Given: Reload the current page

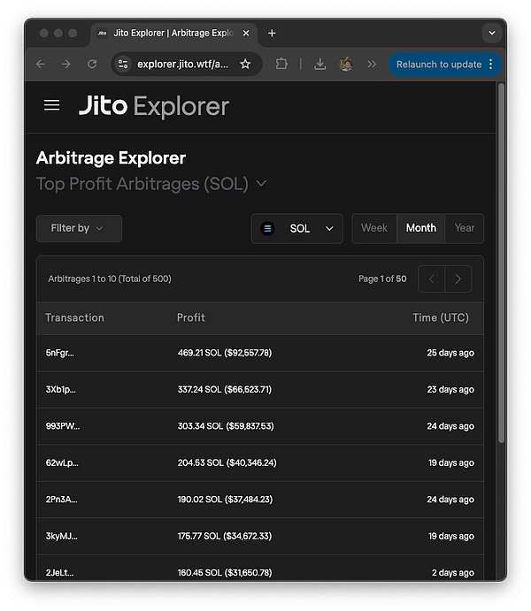Looking at the screenshot, I should [92, 64].
